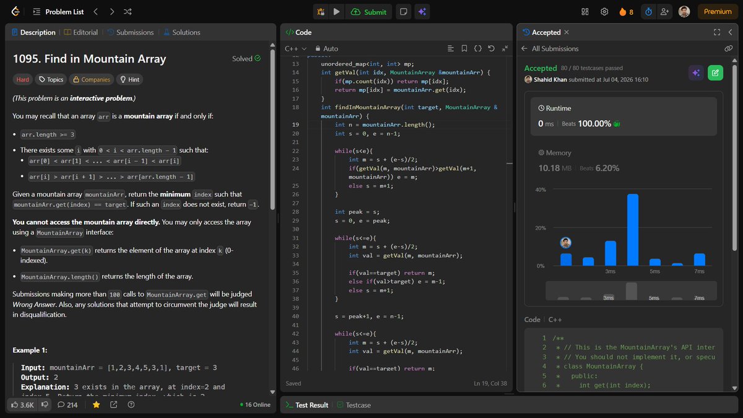Image resolution: width=743 pixels, height=418 pixels.
Task: Click the bookmark icon in code editor
Action: 464,48
